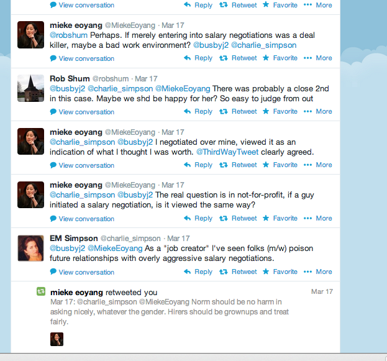View conversation for the "Perhaps" tweet
Image resolution: width=387 pixels, height=361 pixels.
[82, 58]
